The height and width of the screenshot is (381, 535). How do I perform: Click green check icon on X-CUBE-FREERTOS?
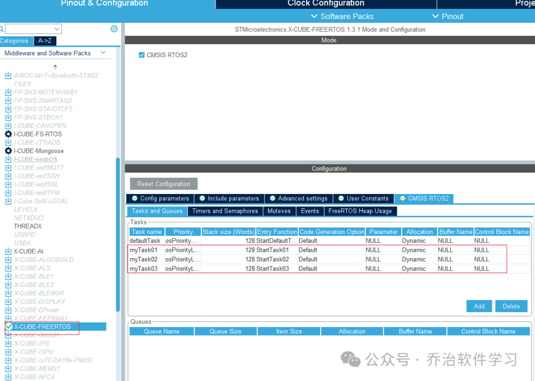[x=9, y=327]
